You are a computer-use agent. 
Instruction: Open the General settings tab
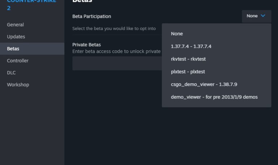click(16, 25)
